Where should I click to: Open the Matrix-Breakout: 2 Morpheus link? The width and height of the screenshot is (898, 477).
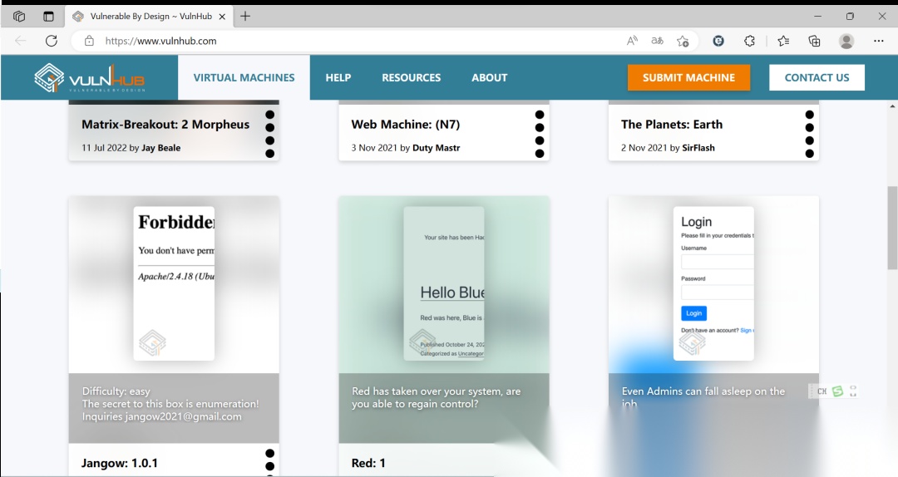coord(165,125)
